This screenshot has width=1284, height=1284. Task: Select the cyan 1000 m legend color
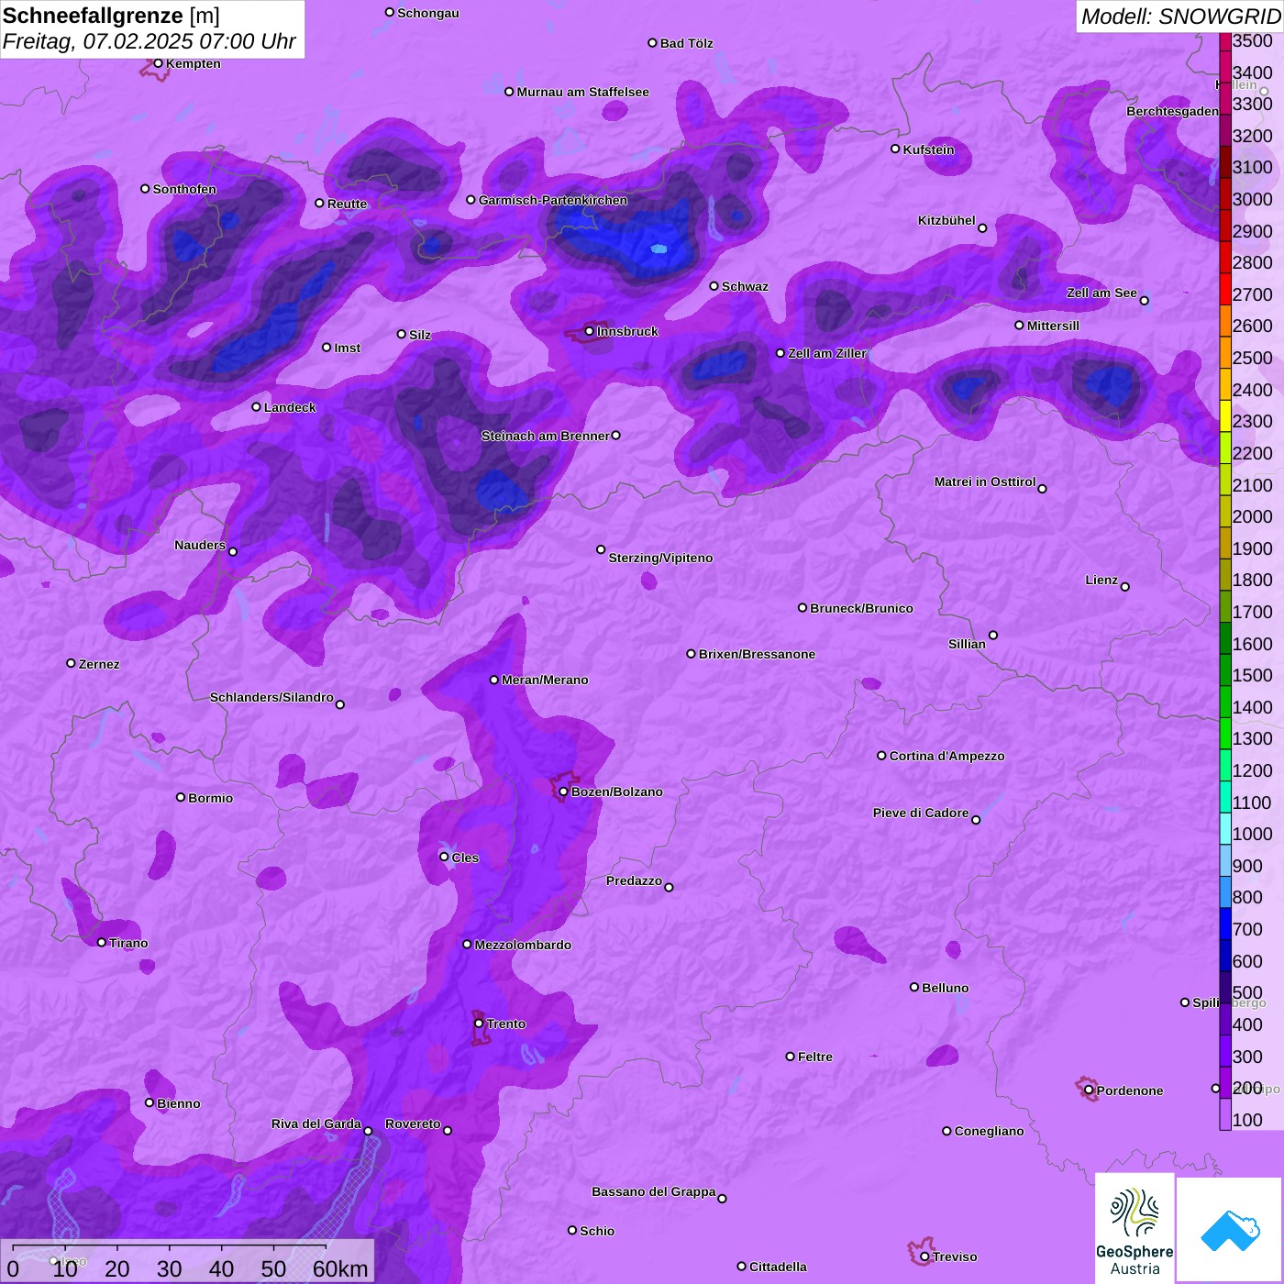1225,828
